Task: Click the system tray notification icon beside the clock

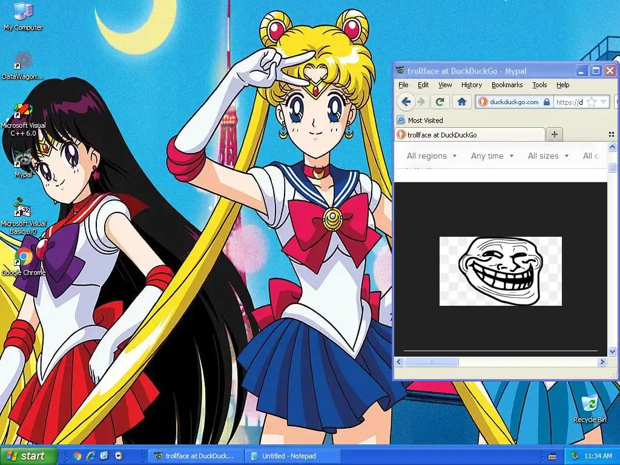Action: click(x=575, y=456)
